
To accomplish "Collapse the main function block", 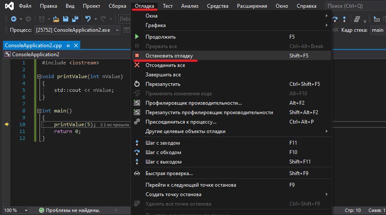I will [x=39, y=111].
